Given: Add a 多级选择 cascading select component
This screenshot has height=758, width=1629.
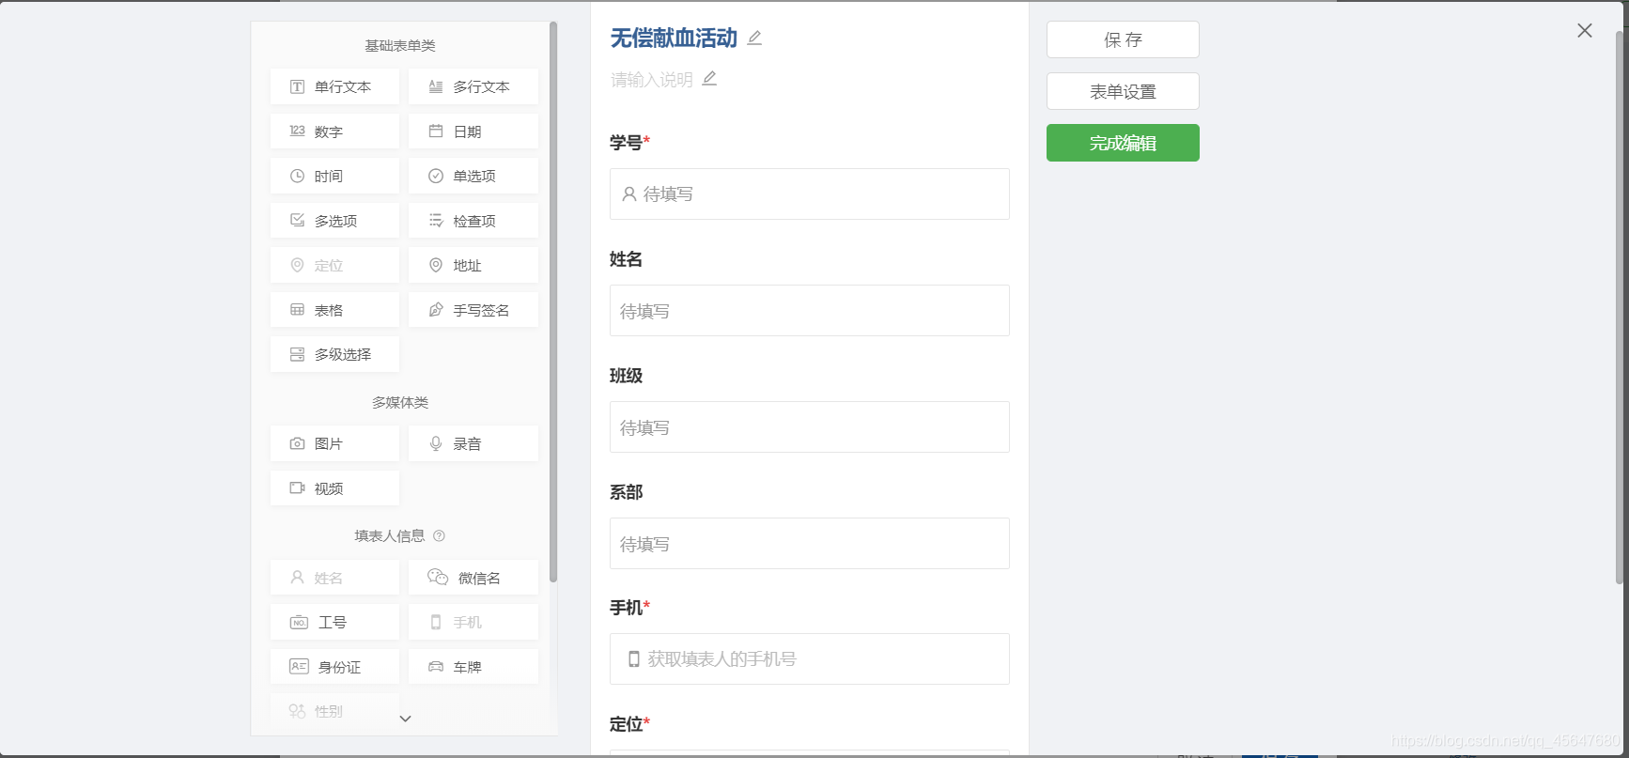Looking at the screenshot, I should [x=334, y=354].
